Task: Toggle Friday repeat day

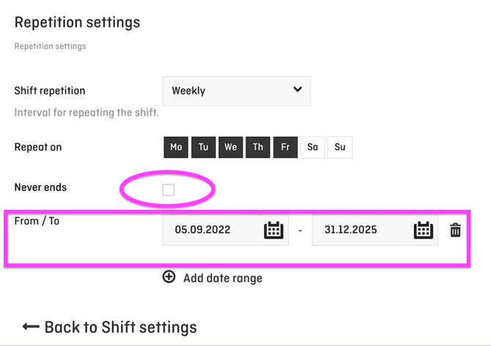Action: (285, 147)
